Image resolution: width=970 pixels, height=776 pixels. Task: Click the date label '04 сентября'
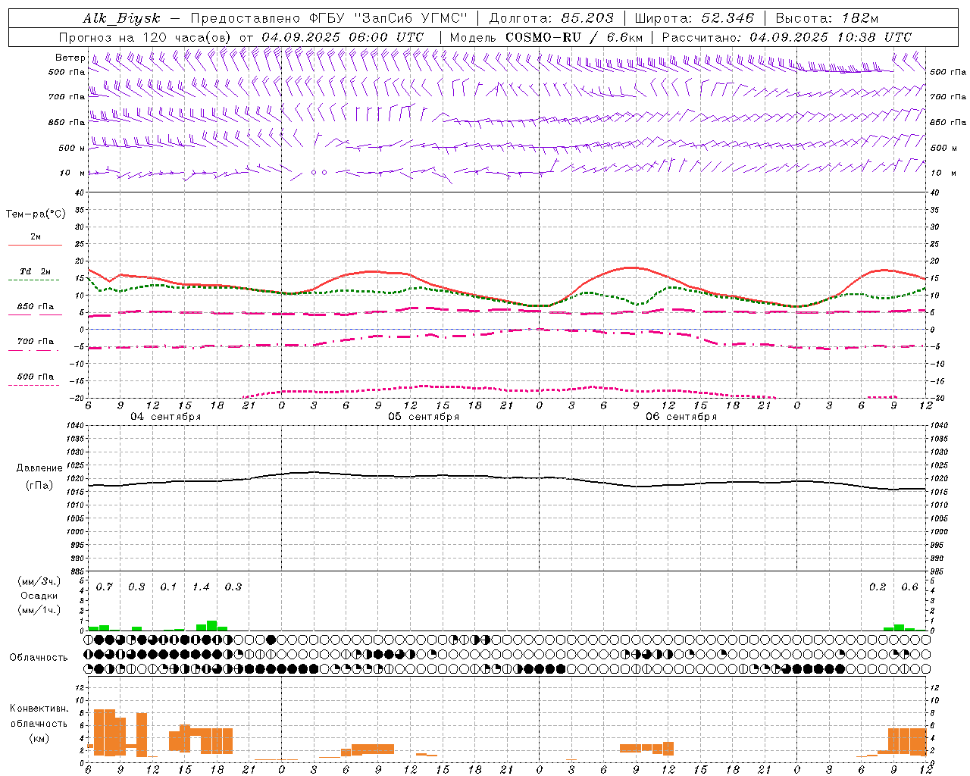click(x=166, y=417)
